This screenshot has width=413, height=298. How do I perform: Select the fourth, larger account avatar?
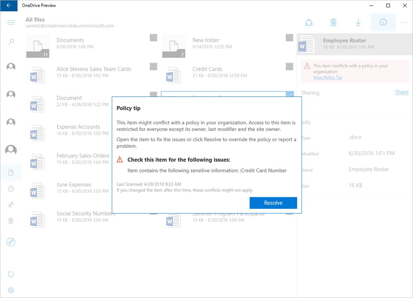click(x=11, y=150)
